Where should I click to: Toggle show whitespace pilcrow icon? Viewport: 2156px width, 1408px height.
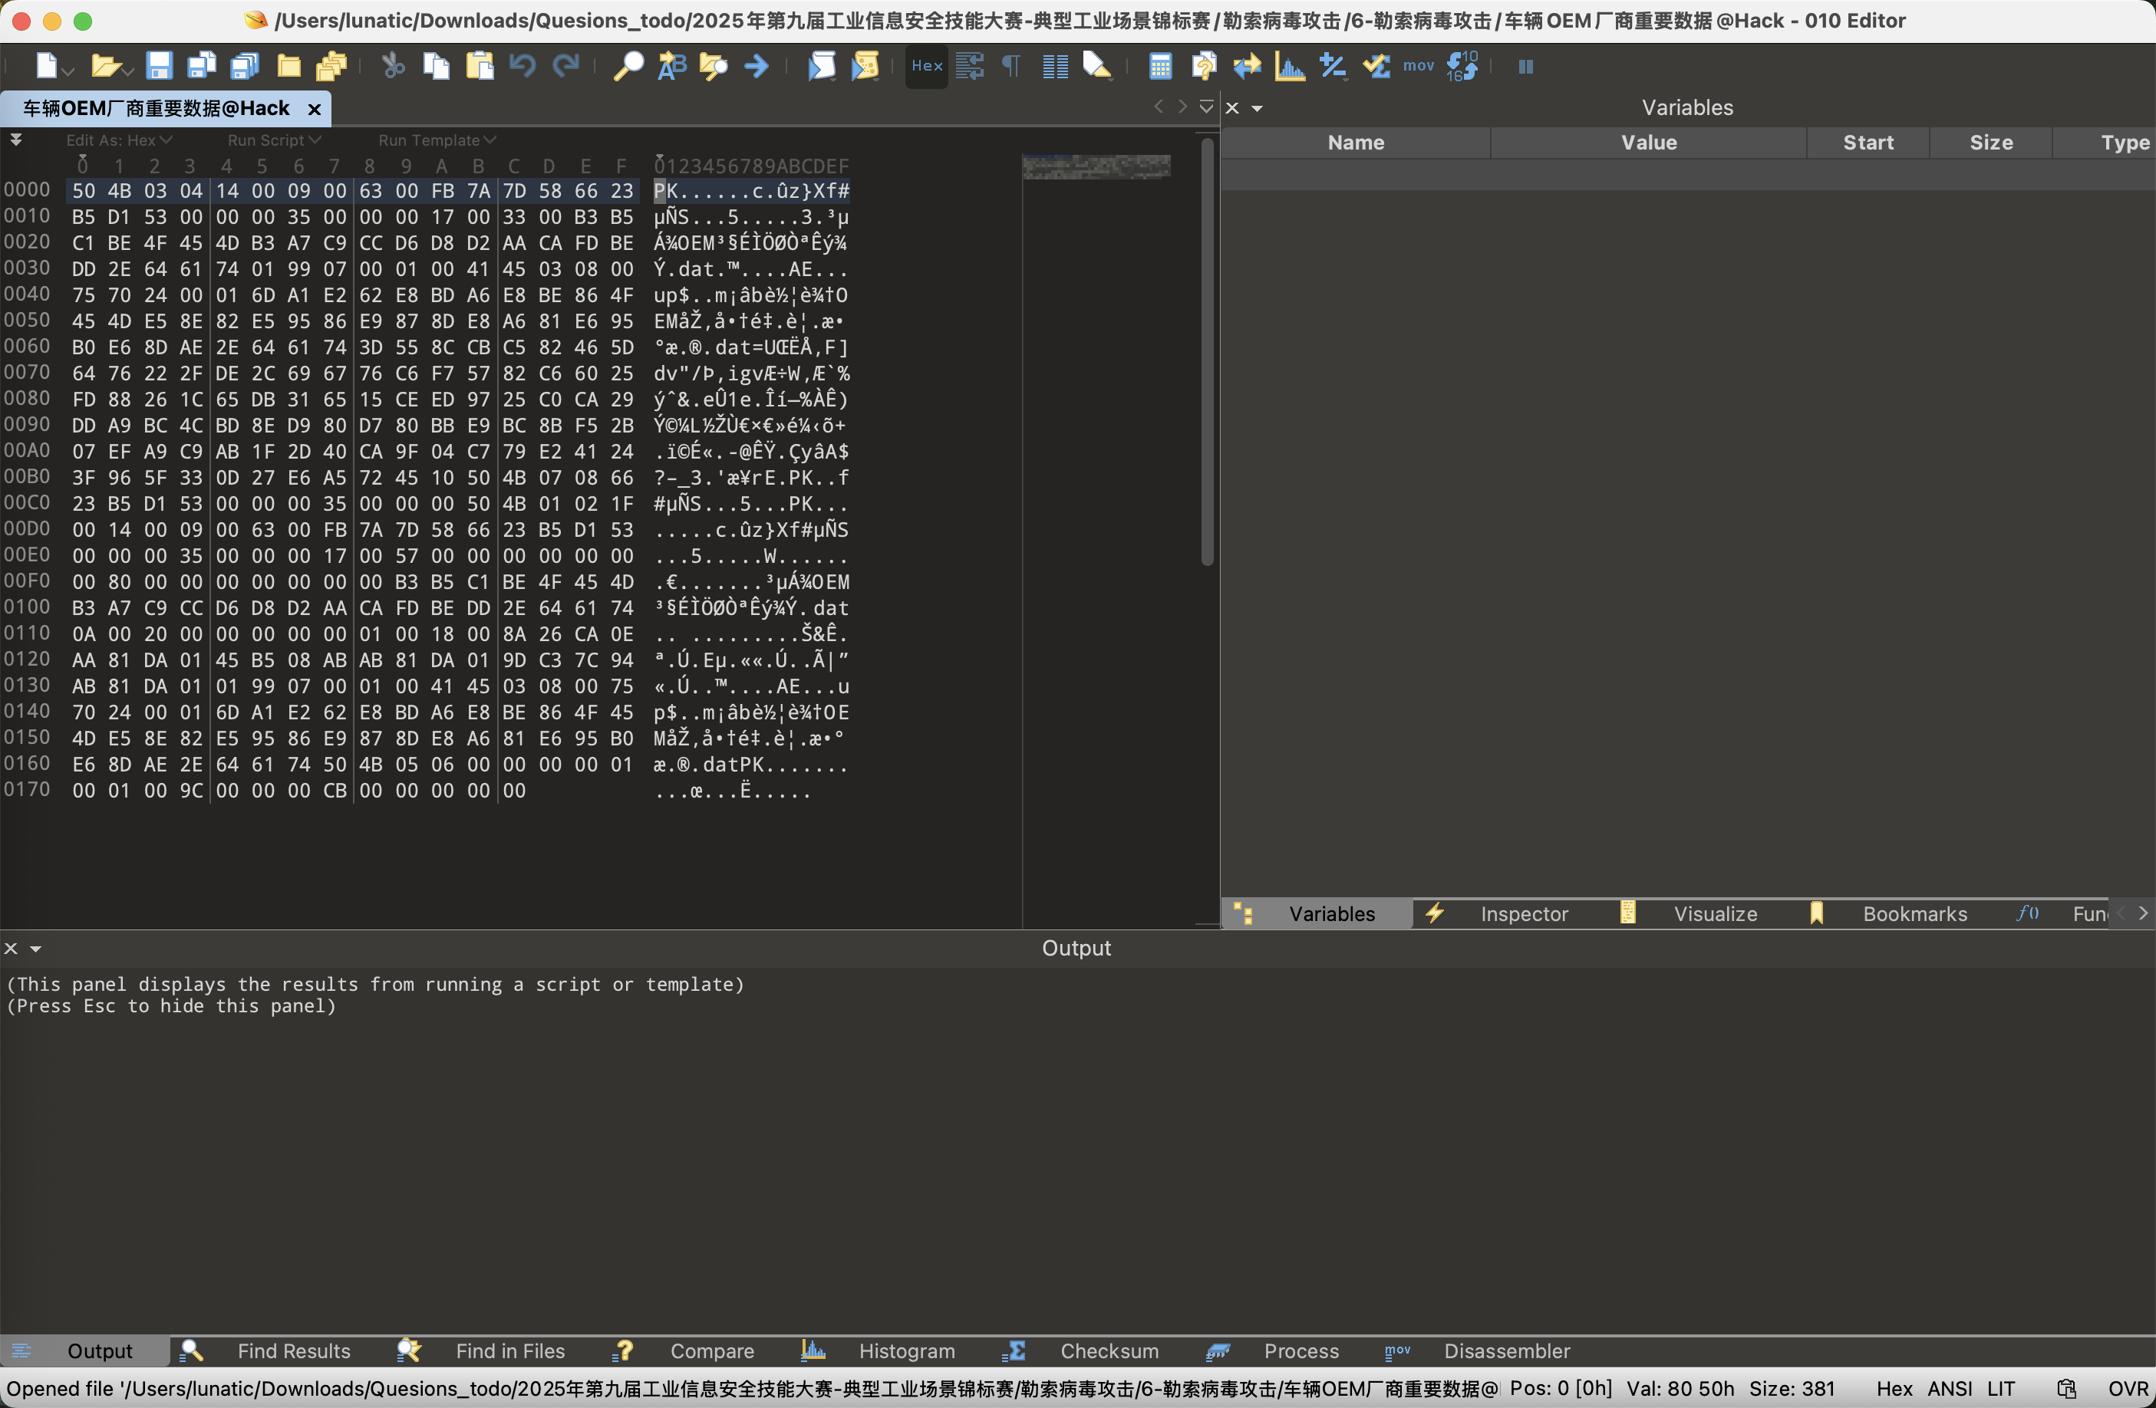[1012, 65]
